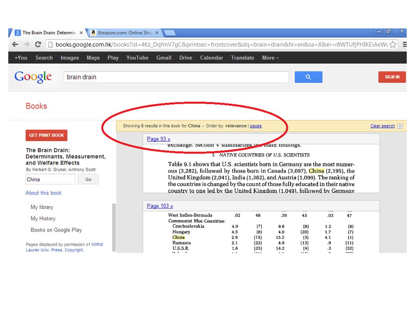This screenshot has width=417, height=313.
Task: Open the Page 93 result link
Action: point(158,139)
